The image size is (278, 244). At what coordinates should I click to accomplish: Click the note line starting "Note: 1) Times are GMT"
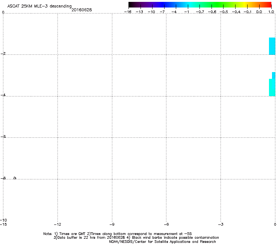click(x=117, y=234)
